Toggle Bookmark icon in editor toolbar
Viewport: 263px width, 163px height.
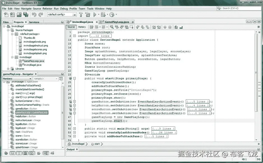pos(147,27)
